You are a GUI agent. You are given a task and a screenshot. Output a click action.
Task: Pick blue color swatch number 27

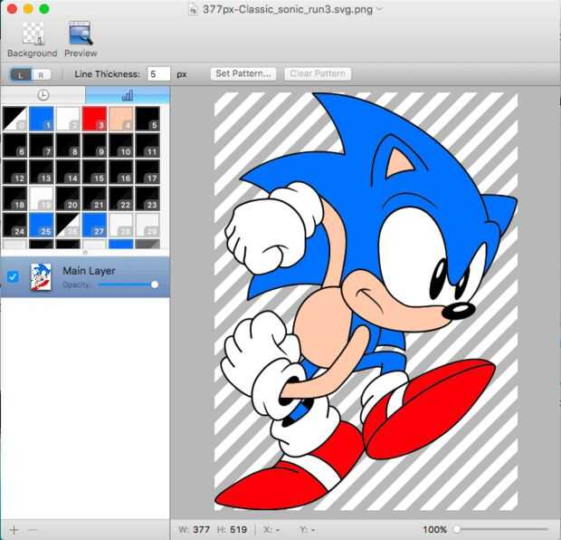click(94, 225)
